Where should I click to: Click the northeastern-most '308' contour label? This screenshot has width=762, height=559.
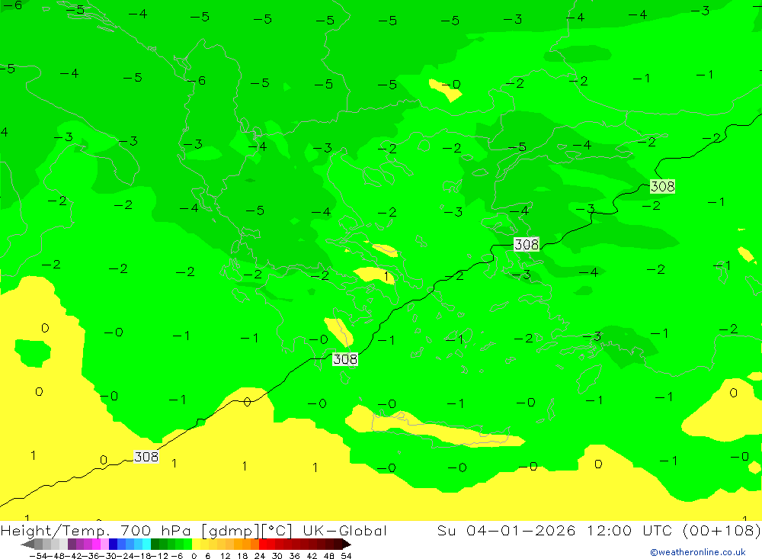click(x=662, y=186)
